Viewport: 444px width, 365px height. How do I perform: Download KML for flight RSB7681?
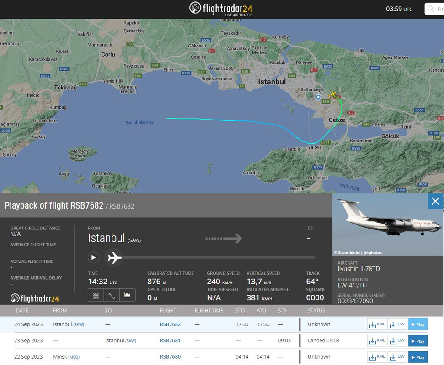[x=377, y=341]
